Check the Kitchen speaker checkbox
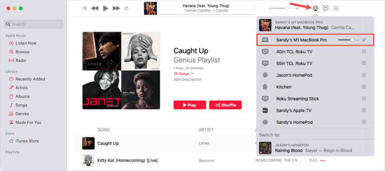The image size is (385, 171). (364, 87)
